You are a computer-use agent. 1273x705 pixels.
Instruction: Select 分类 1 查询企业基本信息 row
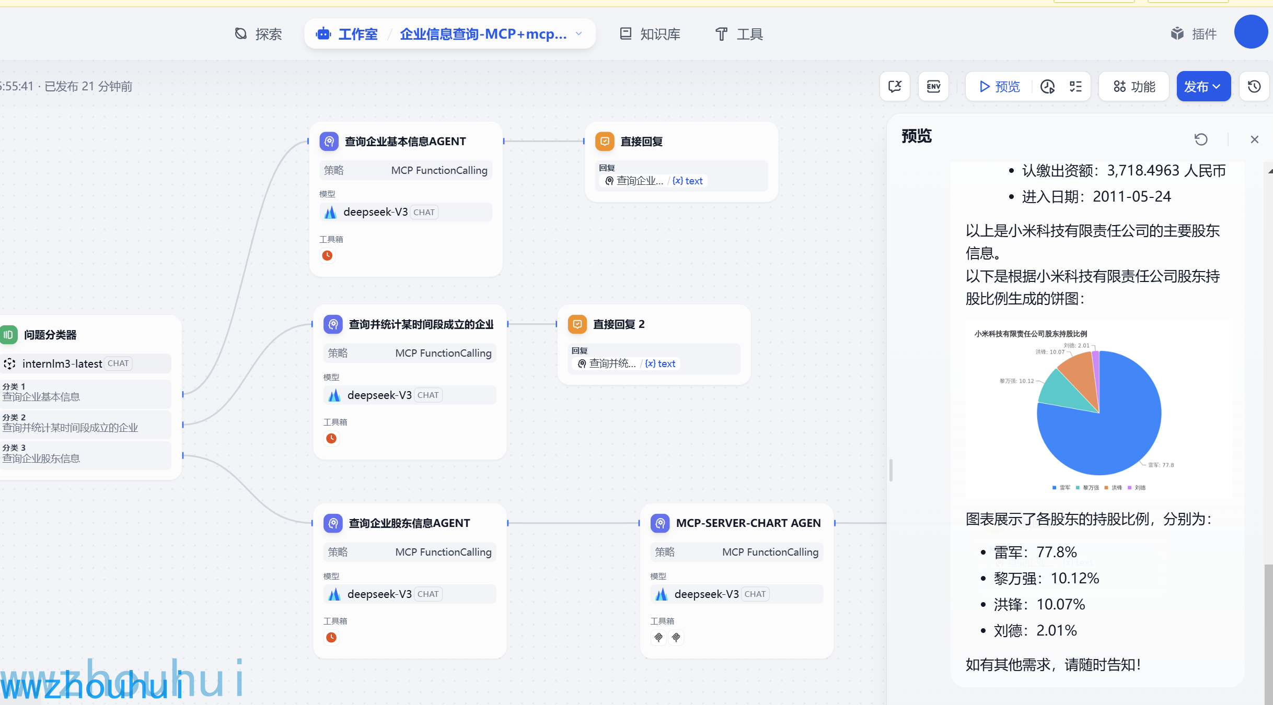coord(86,394)
